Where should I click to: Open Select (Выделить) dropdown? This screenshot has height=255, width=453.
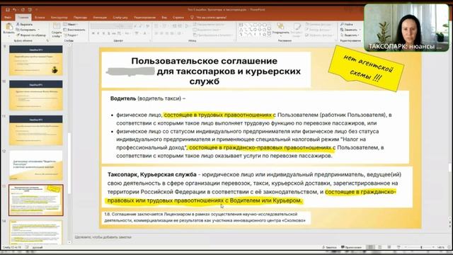click(x=350, y=35)
